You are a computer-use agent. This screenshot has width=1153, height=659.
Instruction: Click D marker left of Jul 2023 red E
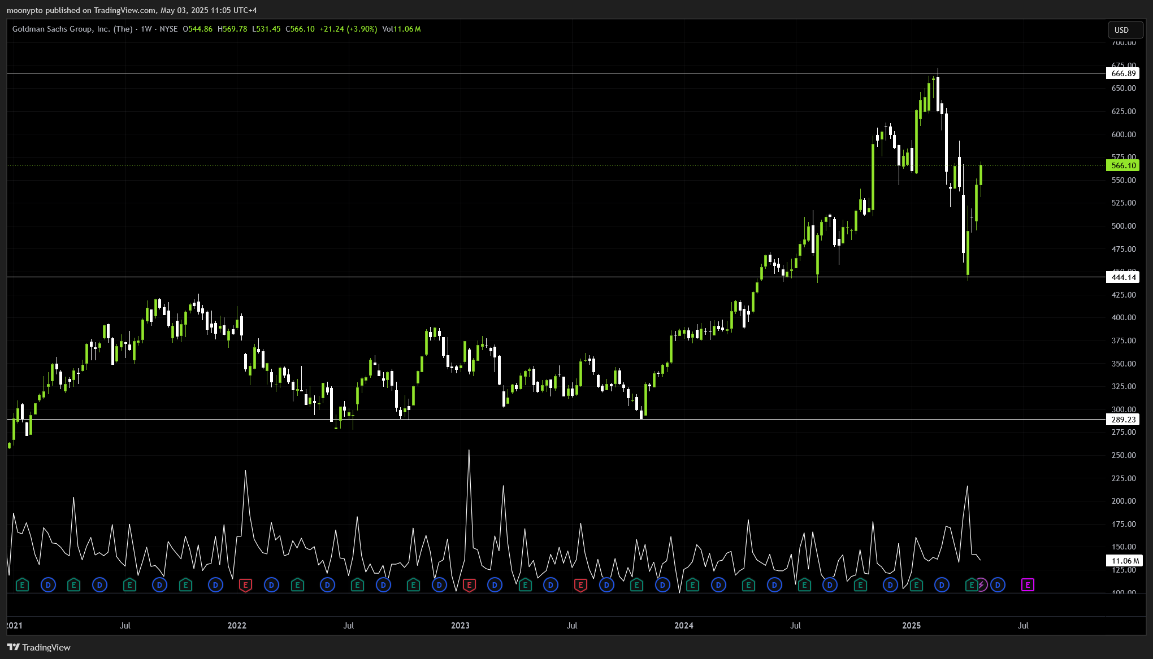pos(551,585)
